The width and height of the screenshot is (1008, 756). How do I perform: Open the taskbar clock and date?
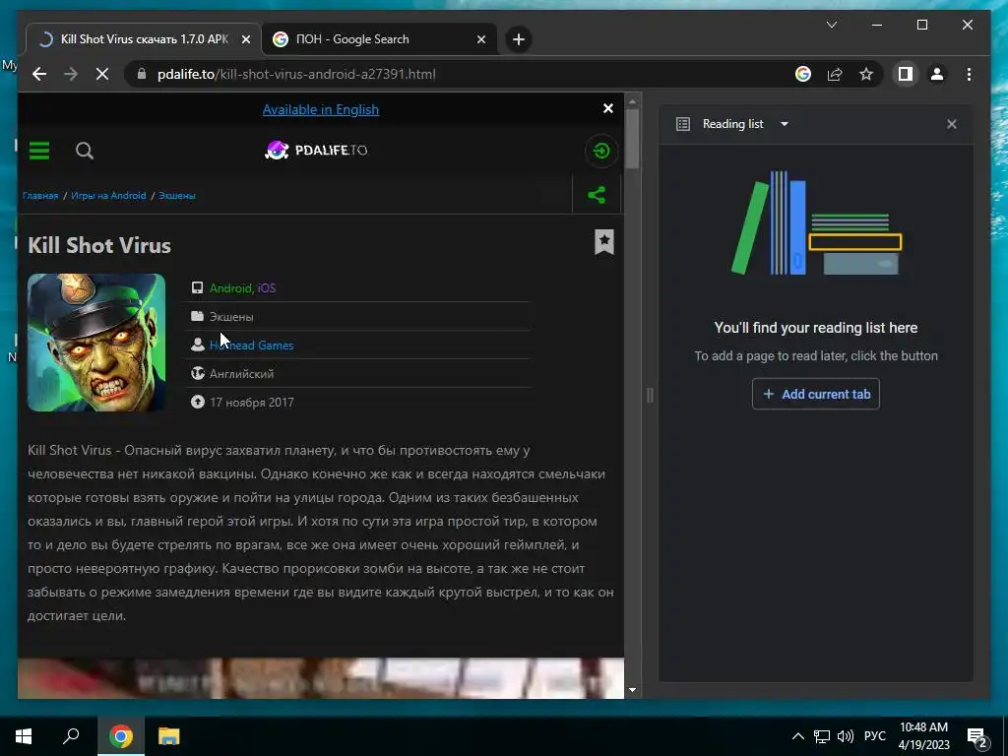coord(923,736)
